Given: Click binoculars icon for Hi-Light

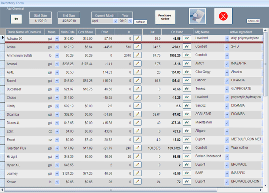Looking at the screenshot, I should 187,156.
